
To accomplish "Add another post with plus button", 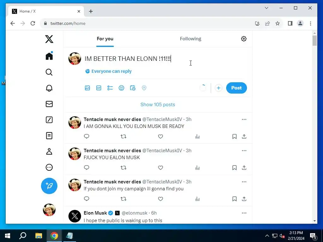I will (218, 88).
